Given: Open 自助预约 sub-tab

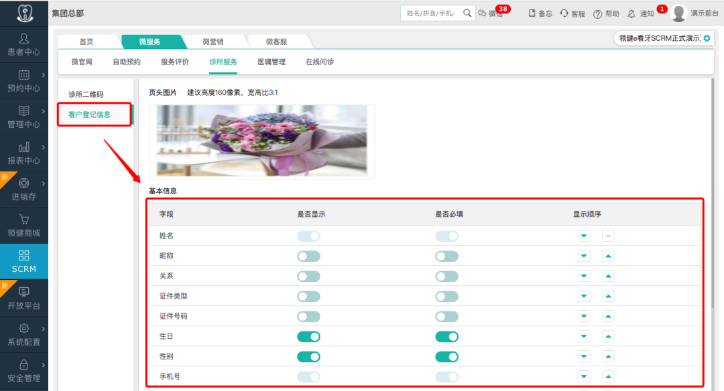Looking at the screenshot, I should (127, 62).
